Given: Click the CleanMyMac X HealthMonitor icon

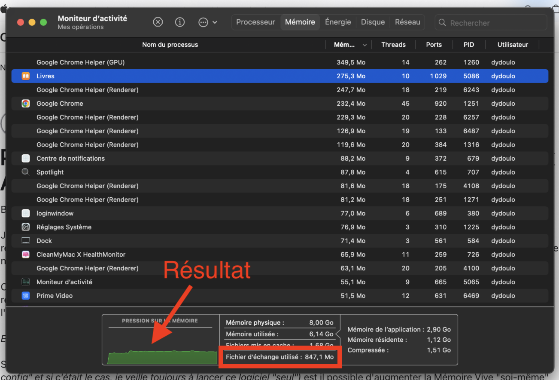Looking at the screenshot, I should click(26, 254).
